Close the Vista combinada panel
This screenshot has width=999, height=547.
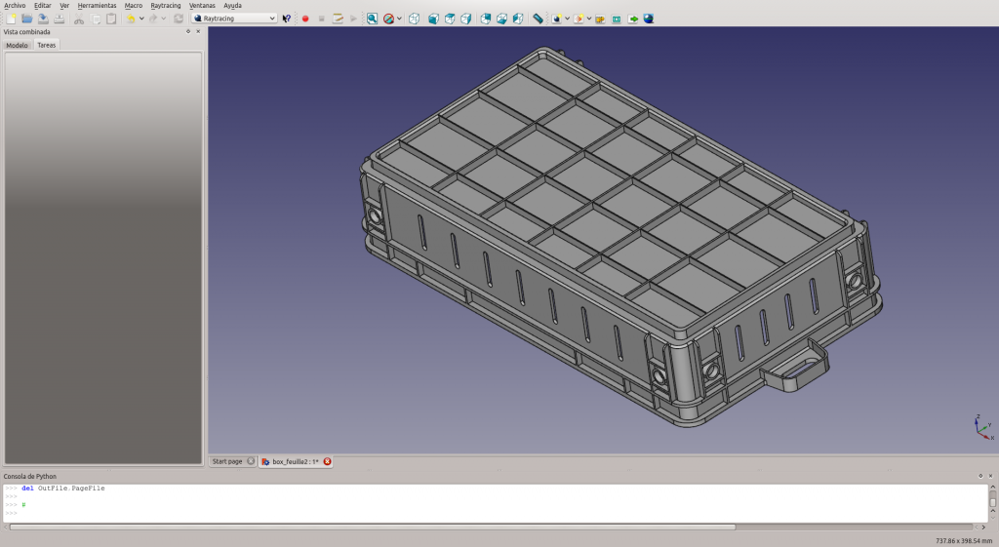(x=198, y=31)
